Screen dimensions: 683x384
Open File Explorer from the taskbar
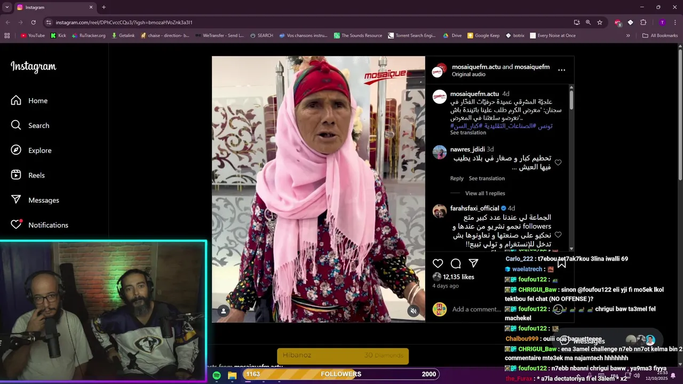coord(232,375)
